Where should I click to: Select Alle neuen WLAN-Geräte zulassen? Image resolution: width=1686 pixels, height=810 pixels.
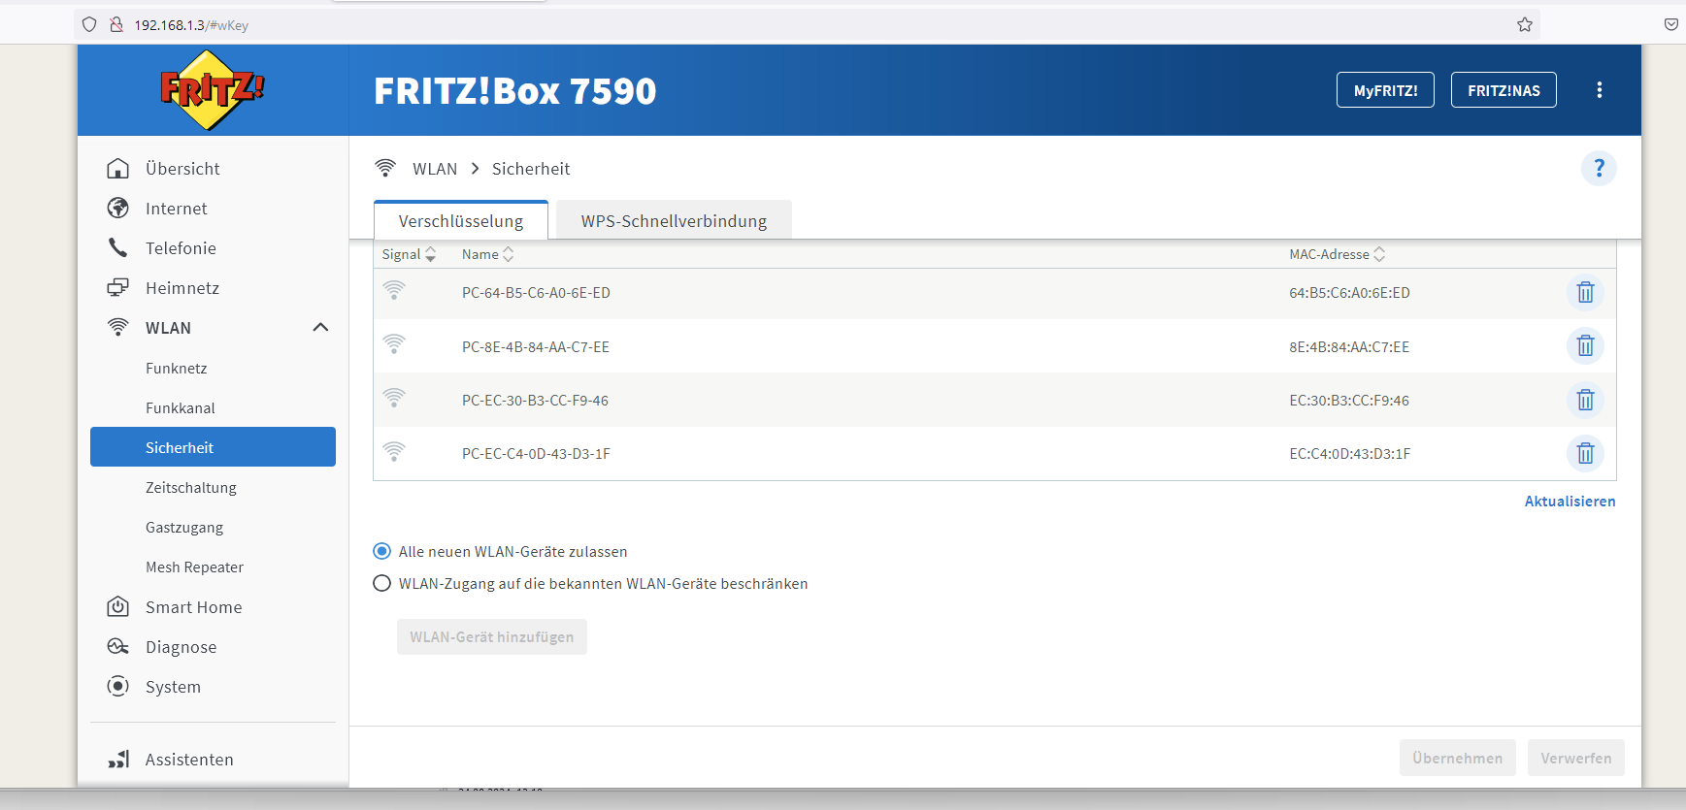(382, 551)
